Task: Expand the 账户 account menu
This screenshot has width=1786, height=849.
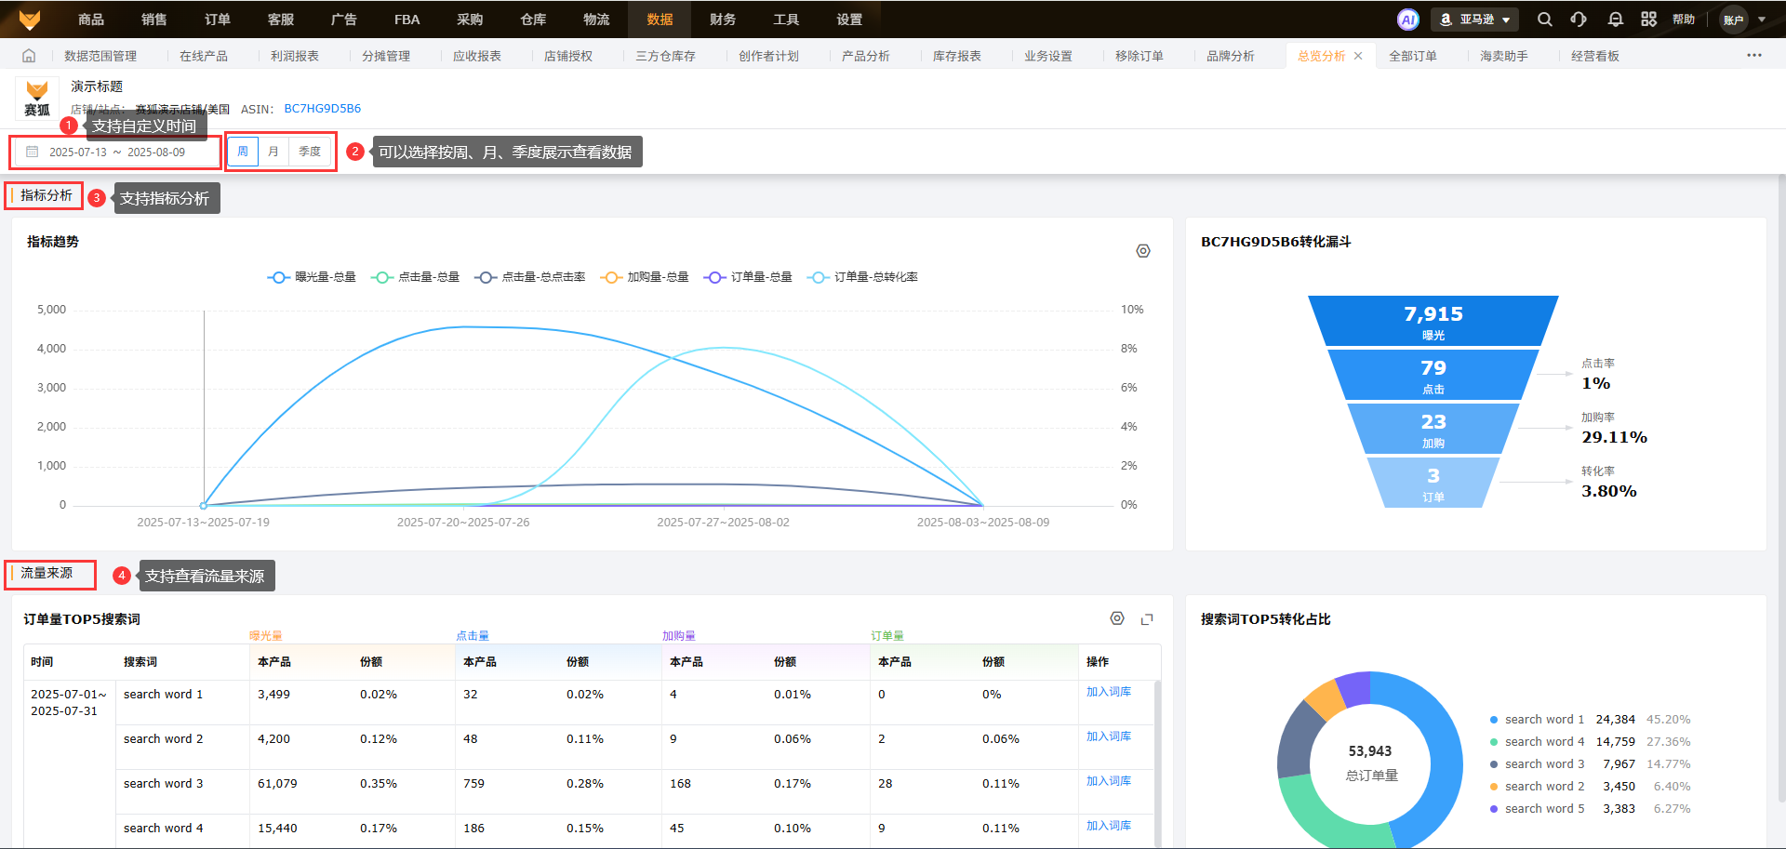Action: point(1742,20)
